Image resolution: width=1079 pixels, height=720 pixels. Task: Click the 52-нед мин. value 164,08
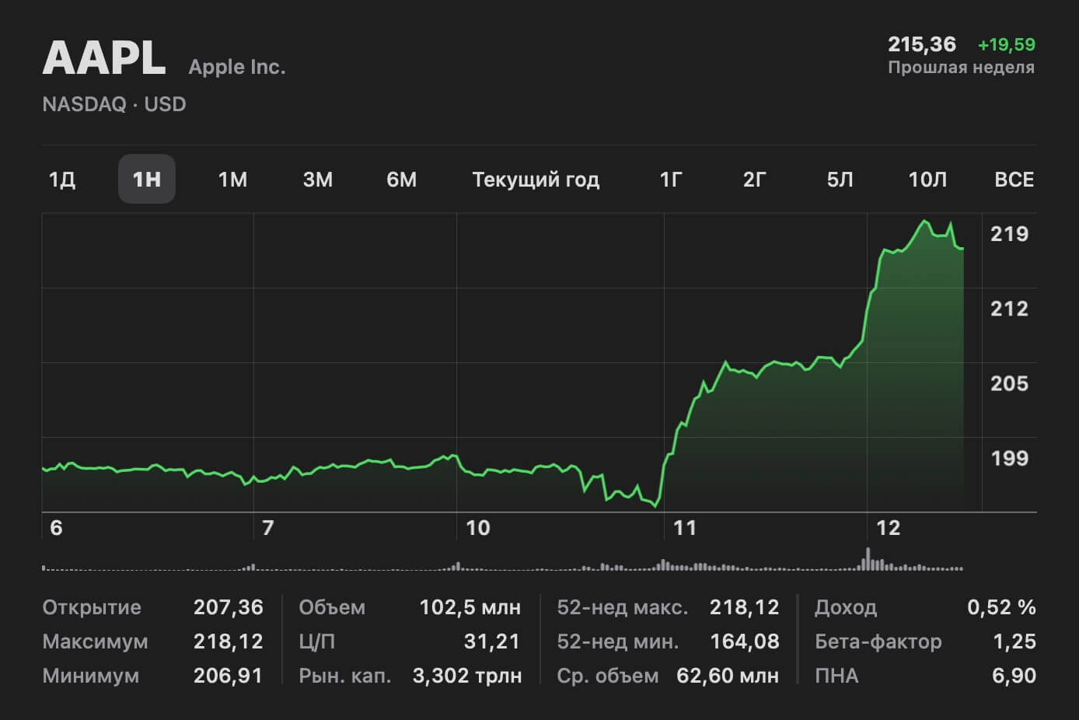click(x=745, y=641)
